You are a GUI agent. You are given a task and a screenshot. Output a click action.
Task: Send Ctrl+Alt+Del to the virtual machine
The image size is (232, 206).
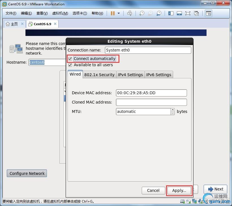point(130,13)
